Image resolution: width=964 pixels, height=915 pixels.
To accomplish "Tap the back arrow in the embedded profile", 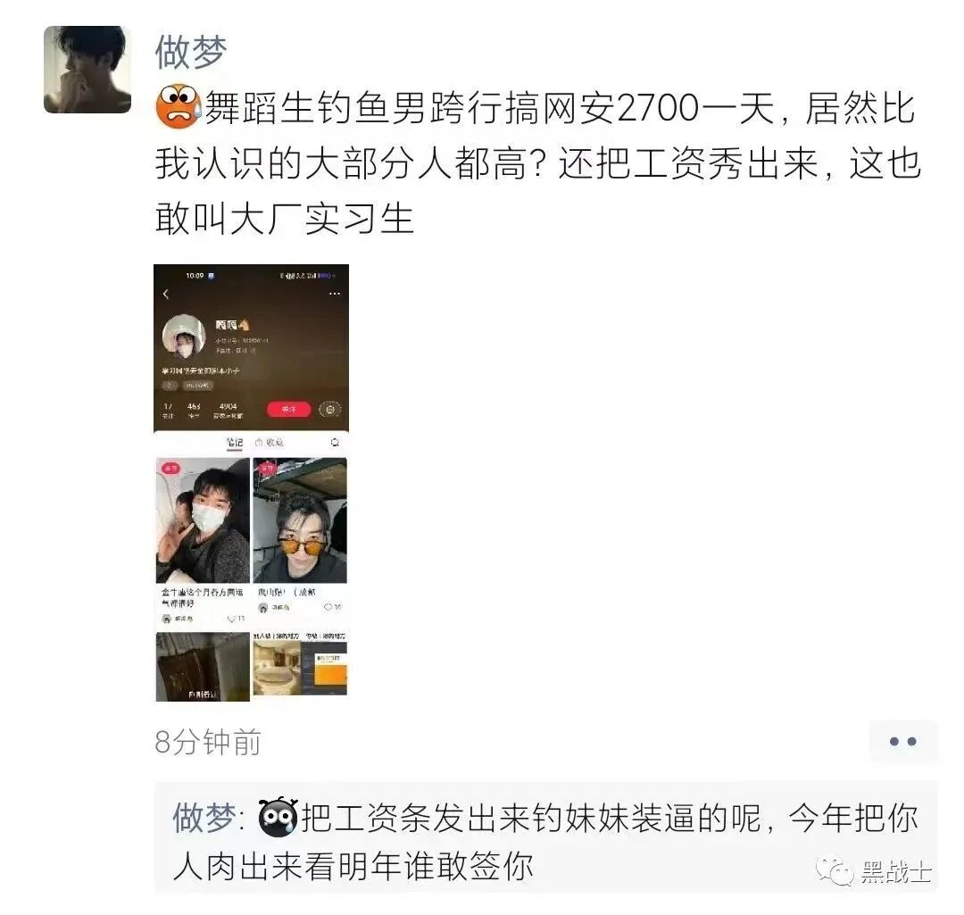I will click(x=165, y=294).
